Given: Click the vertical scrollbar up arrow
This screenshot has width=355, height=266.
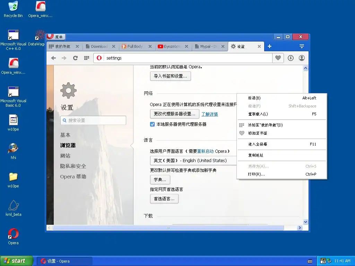Looking at the screenshot, I should [x=305, y=68].
